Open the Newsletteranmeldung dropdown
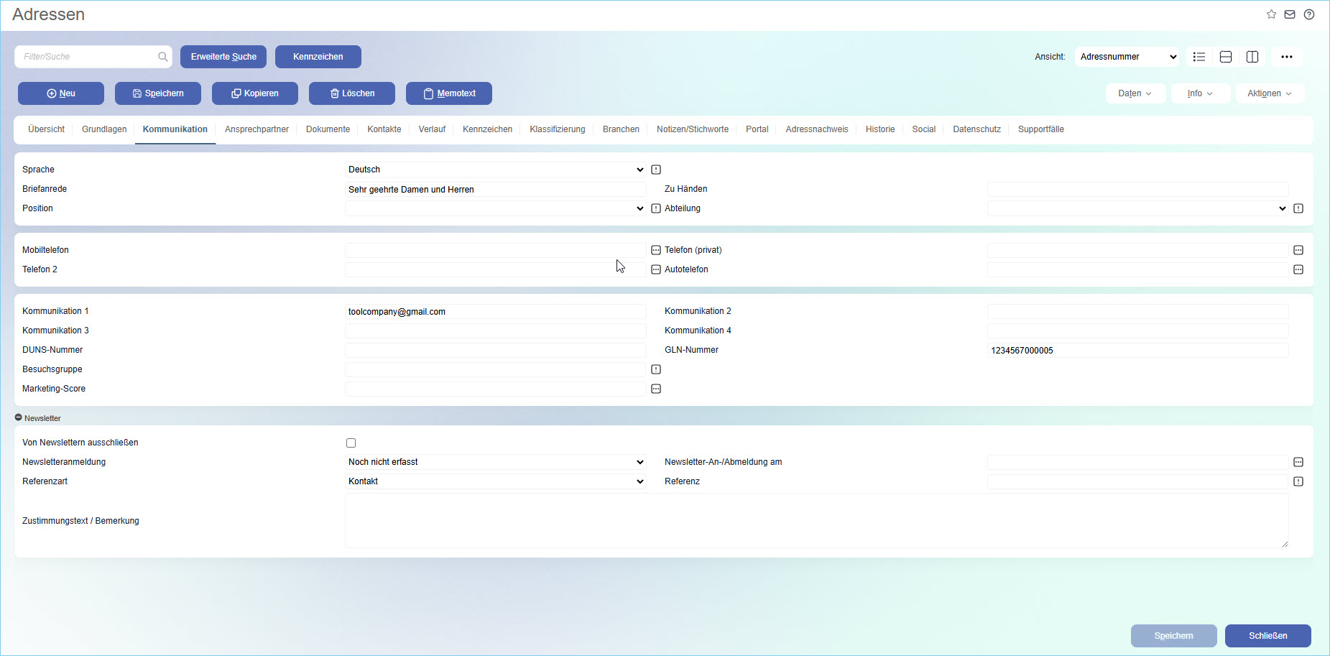Viewport: 1330px width, 656px height. [x=495, y=462]
